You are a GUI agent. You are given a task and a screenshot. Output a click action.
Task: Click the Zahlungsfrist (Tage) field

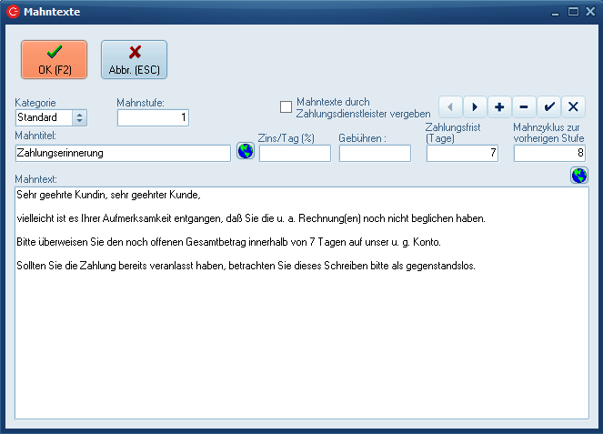coord(462,153)
